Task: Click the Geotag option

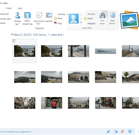Action: (x=61, y=14)
